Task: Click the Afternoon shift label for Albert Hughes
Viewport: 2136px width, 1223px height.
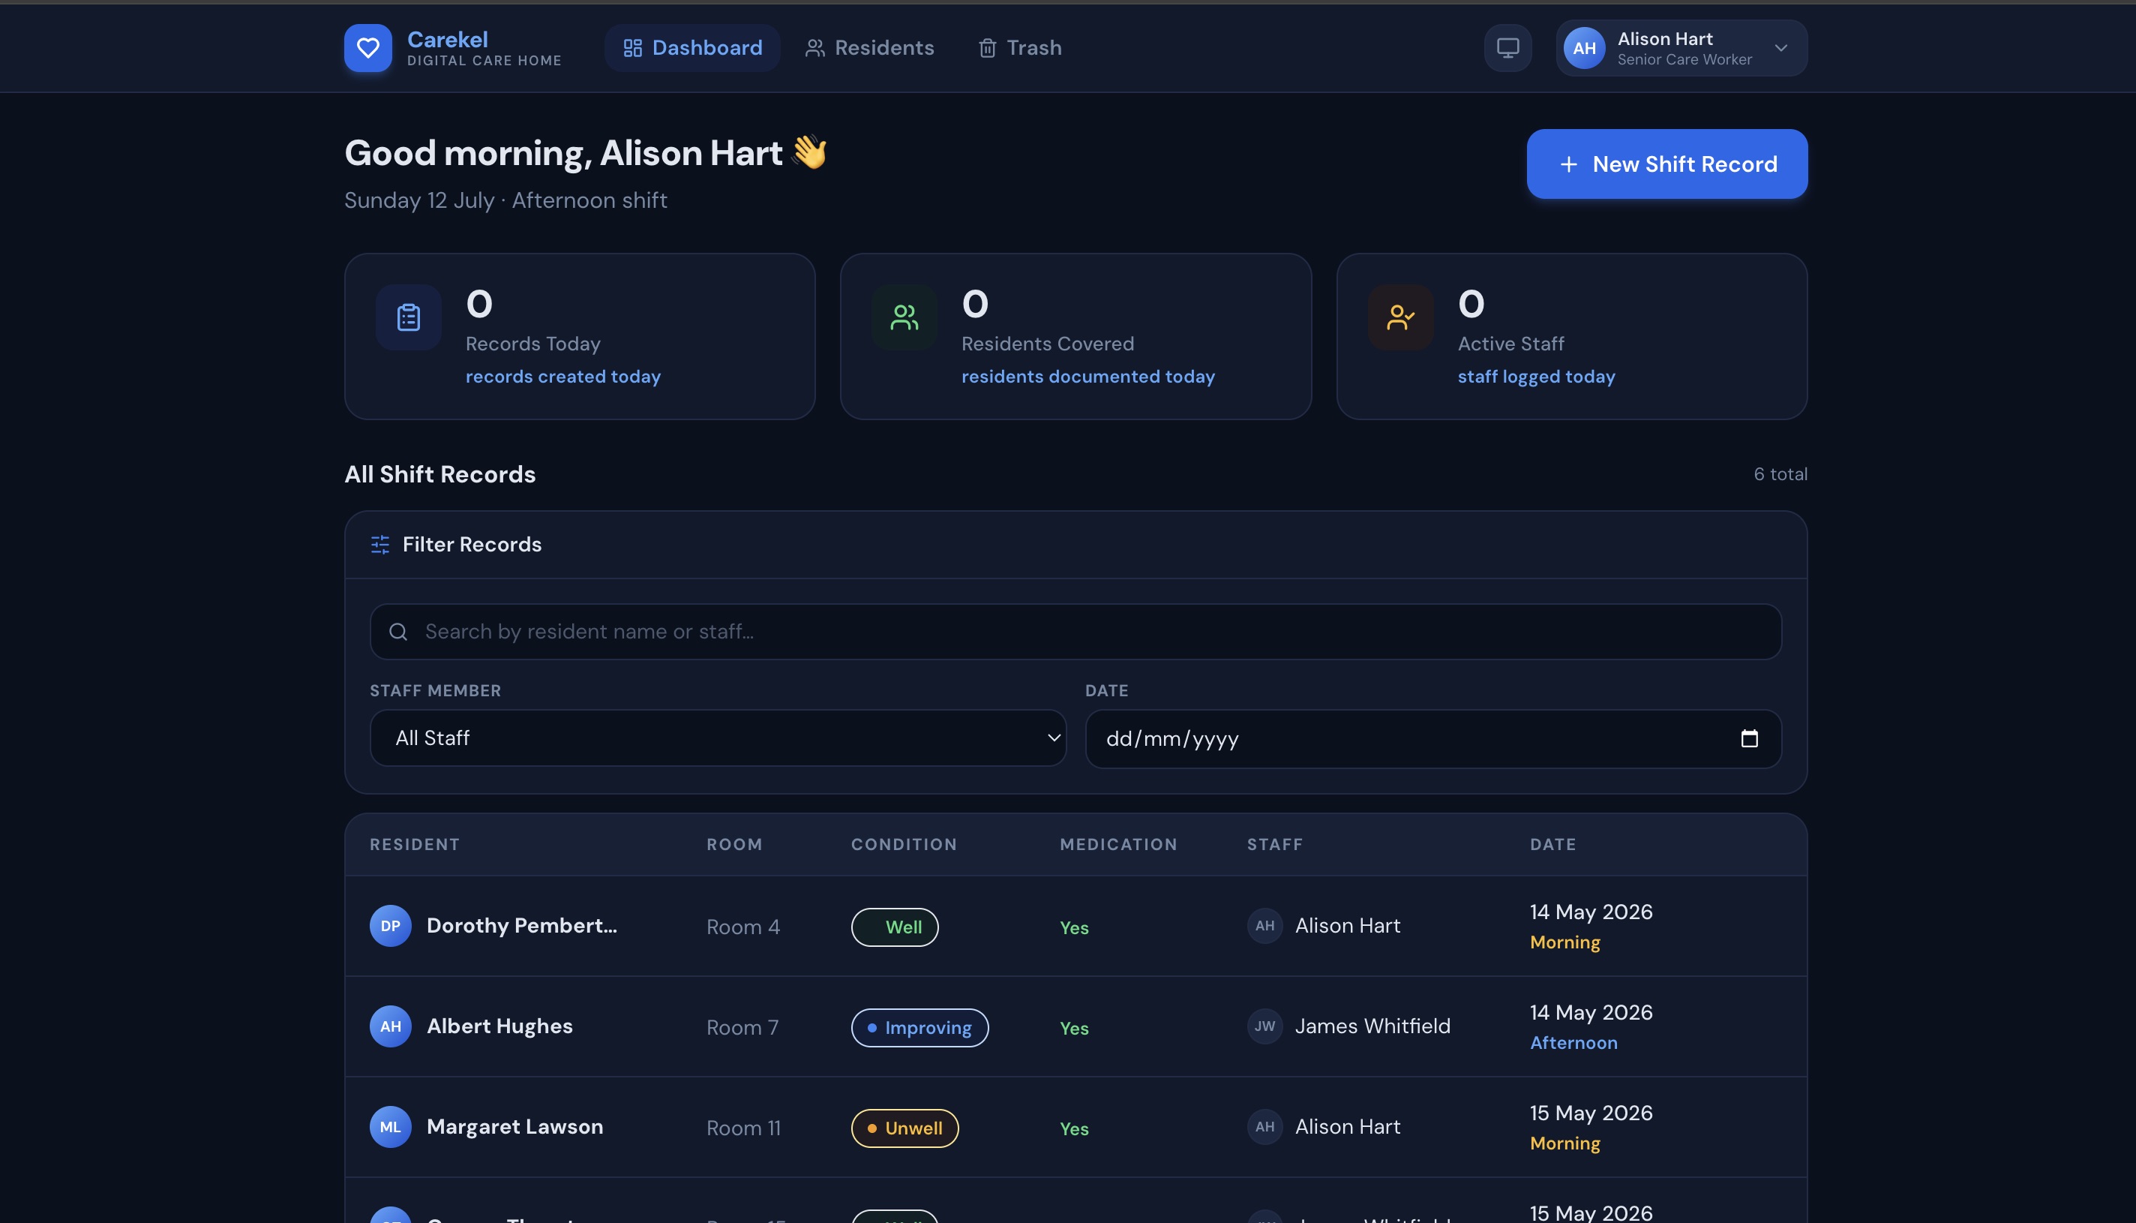Action: click(x=1573, y=1043)
